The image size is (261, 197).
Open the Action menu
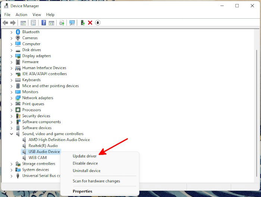pos(21,15)
